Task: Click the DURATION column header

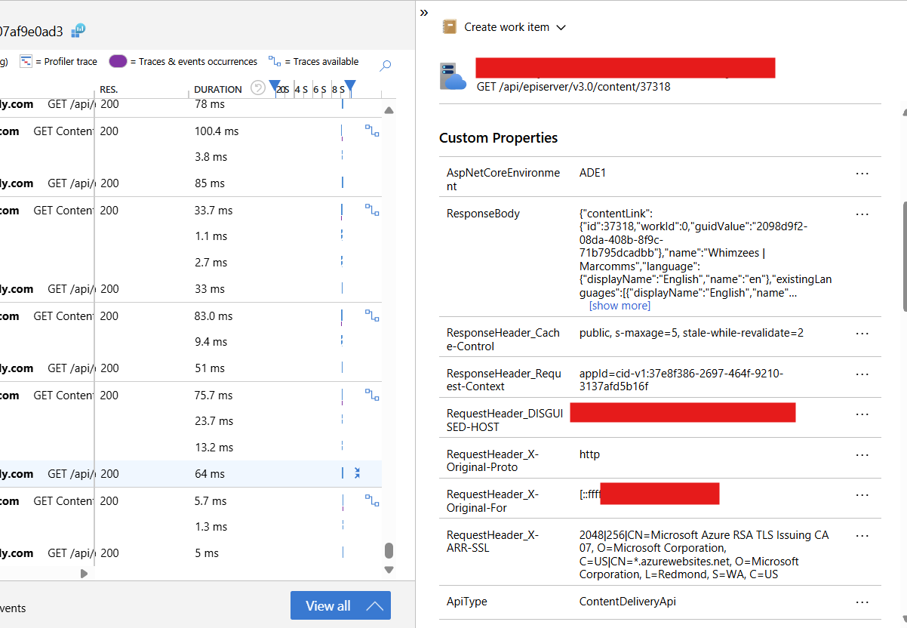Action: click(218, 89)
